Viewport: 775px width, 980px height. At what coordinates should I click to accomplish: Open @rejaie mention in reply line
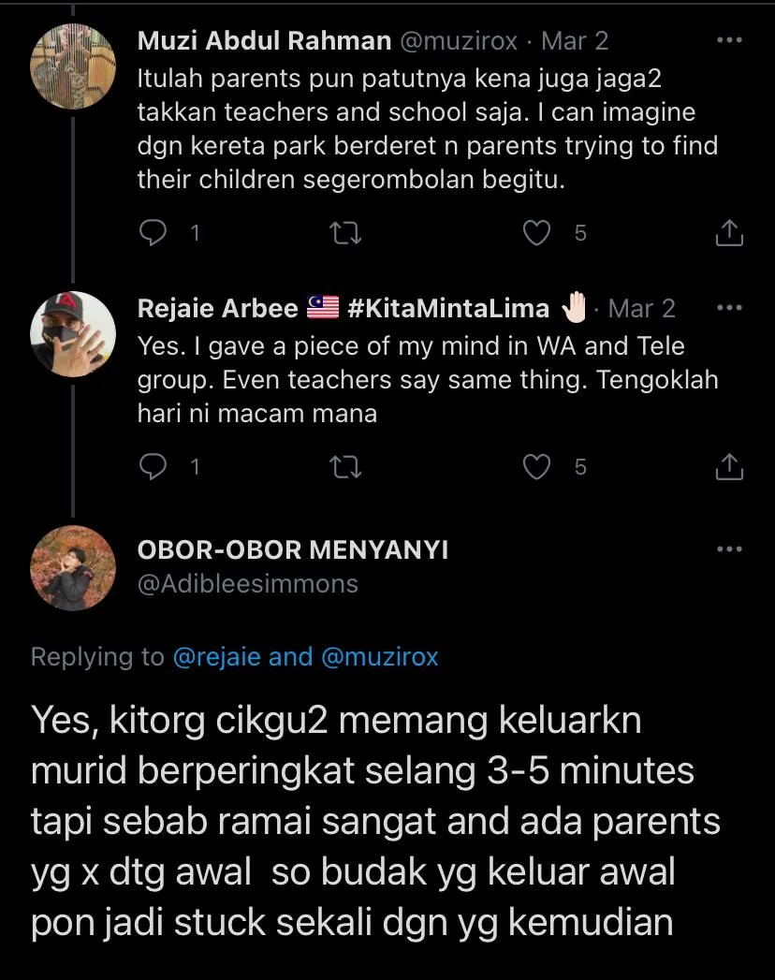(x=217, y=657)
